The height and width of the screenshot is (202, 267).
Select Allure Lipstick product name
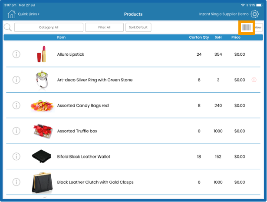(x=71, y=54)
